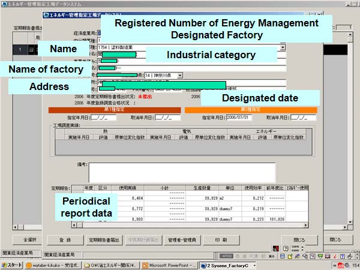This screenshot has height=270, width=360.
Task: Click the 印刷 print button
Action: click(221, 240)
